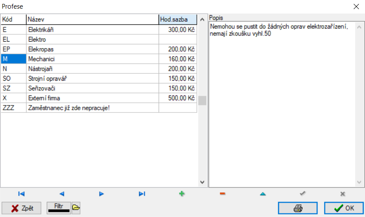Image resolution: width=365 pixels, height=217 pixels.
Task: Select empty rate cell of ZZZ row
Action: tap(178, 108)
